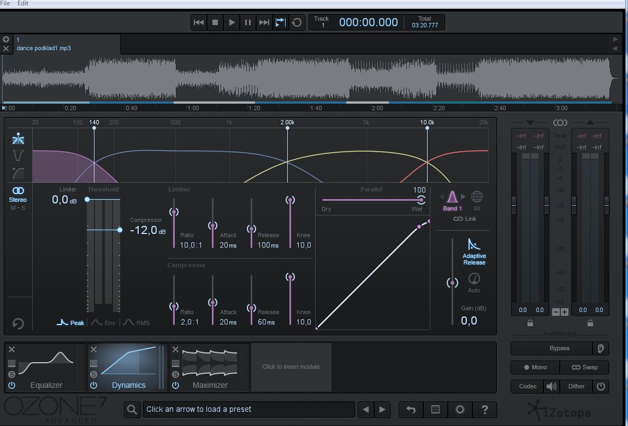Select the All bands globe icon
Screen dimensions: 628x426
(x=477, y=196)
